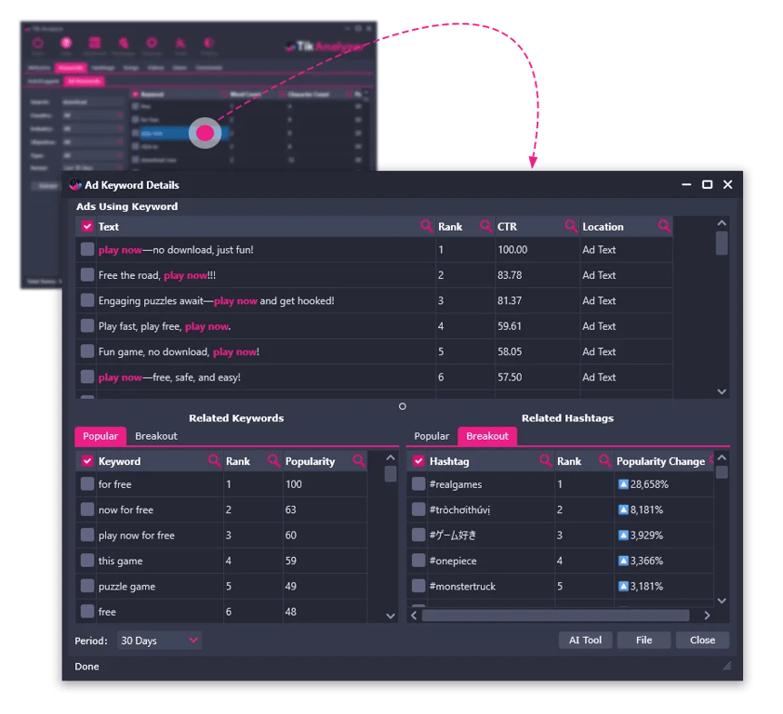783x714 pixels.
Task: Select the 'now for free' keyword
Action: 126,509
